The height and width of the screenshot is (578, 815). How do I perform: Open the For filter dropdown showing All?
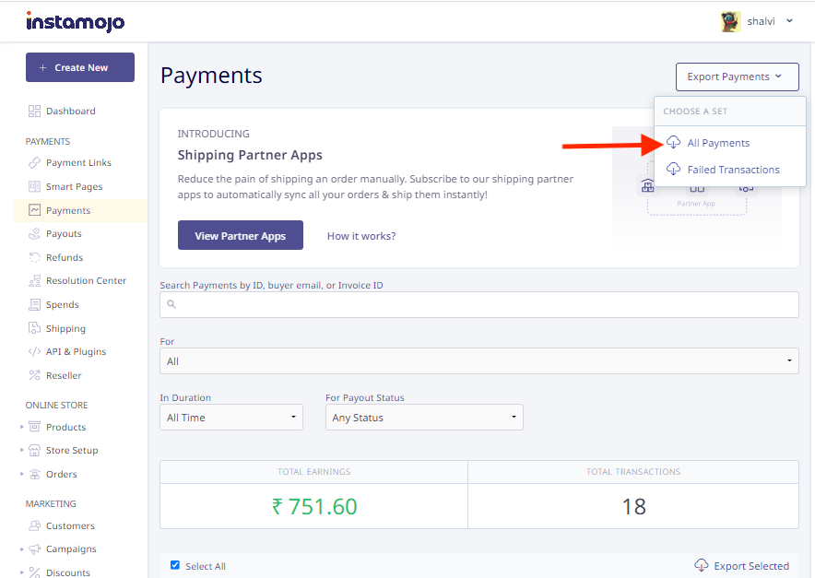tap(478, 361)
